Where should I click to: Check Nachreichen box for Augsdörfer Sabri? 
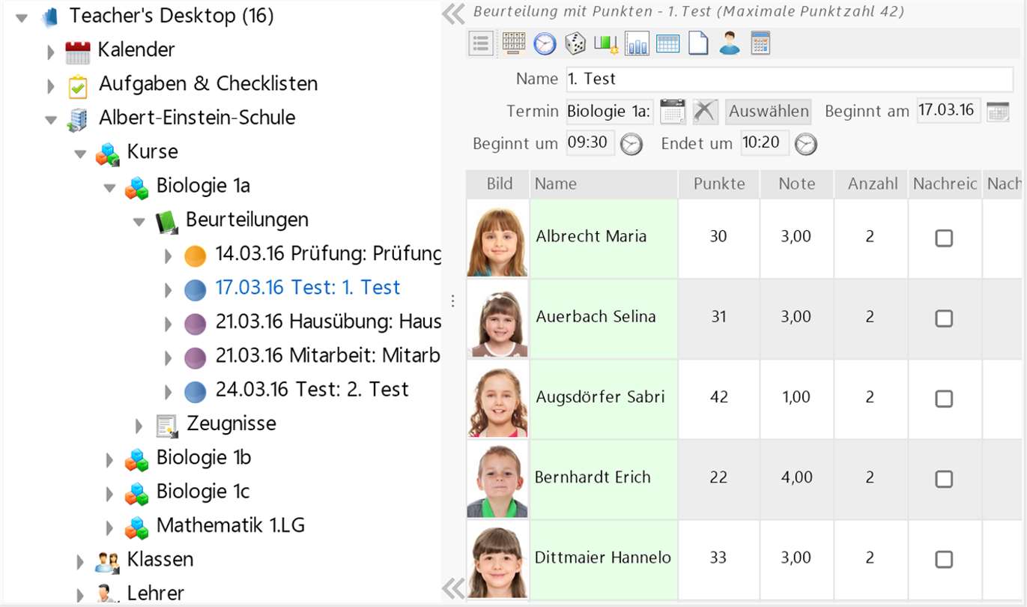(x=944, y=399)
